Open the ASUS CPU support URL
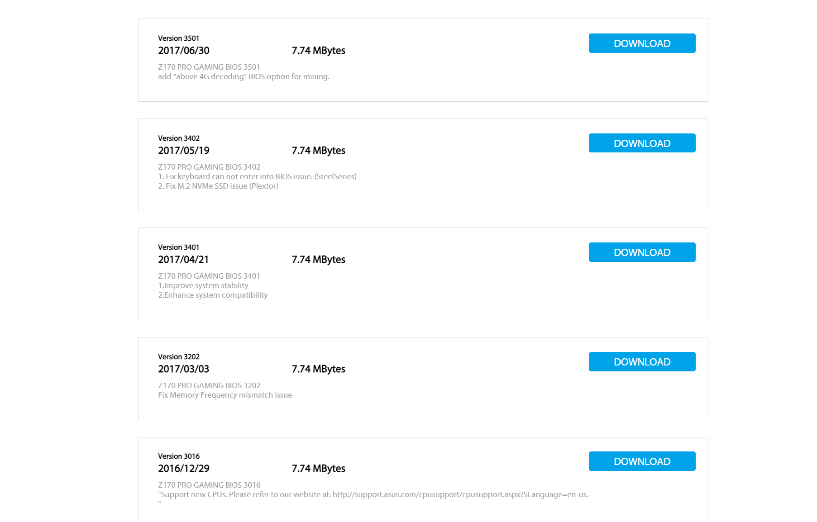This screenshot has height=522, width=817. 460,494
